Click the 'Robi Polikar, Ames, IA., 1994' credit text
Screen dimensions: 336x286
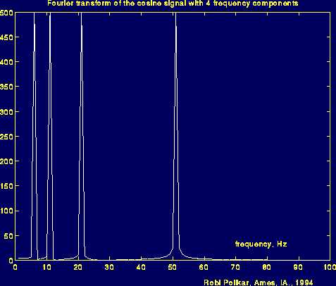click(x=259, y=282)
